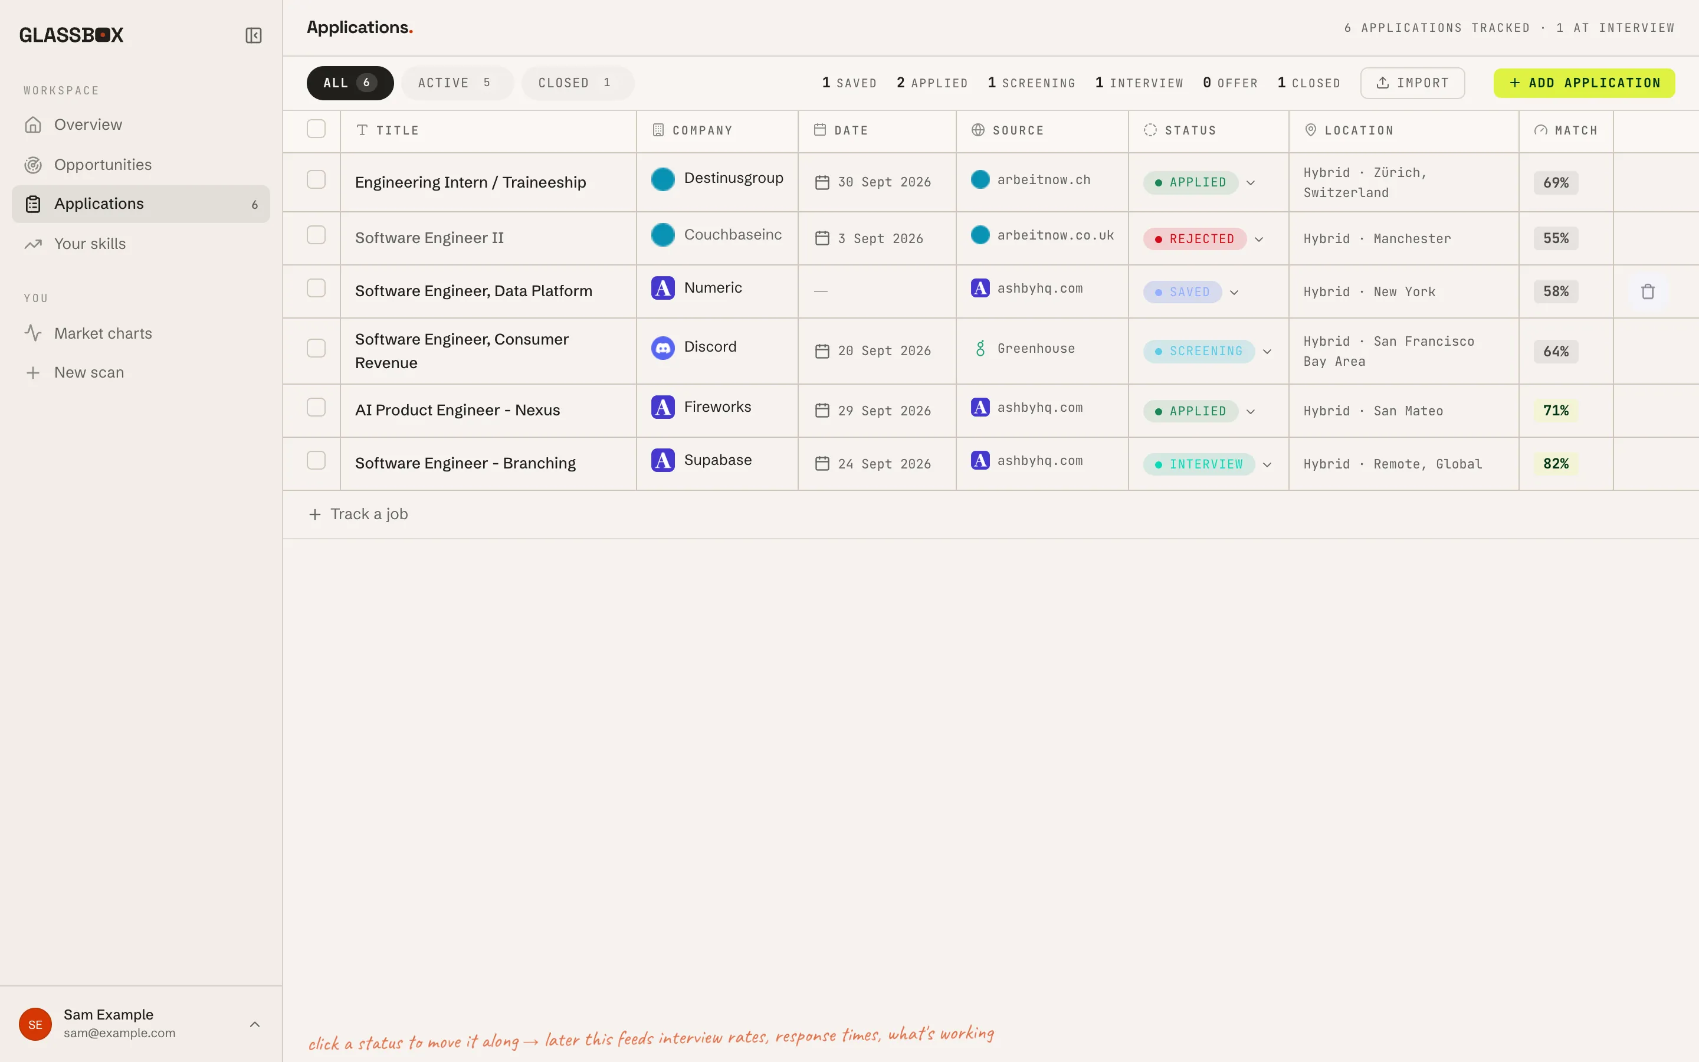
Task: Click the New scan plus icon
Action: 33,372
